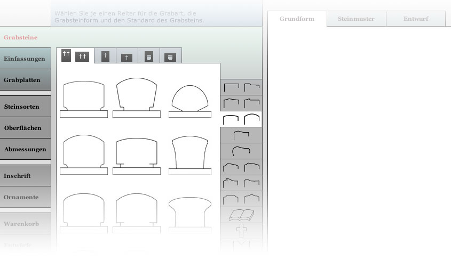
Task: Select the wide urn grave type tab
Action: [170, 57]
